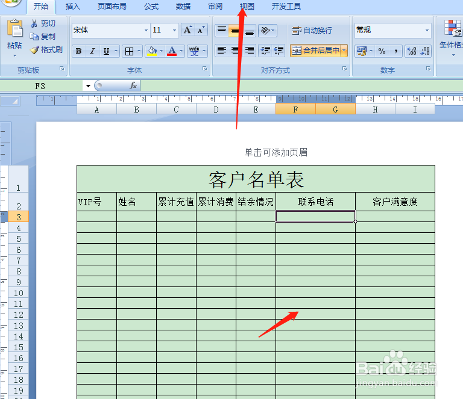463x399 pixels.
Task: Toggle italic formatting
Action: coord(92,51)
